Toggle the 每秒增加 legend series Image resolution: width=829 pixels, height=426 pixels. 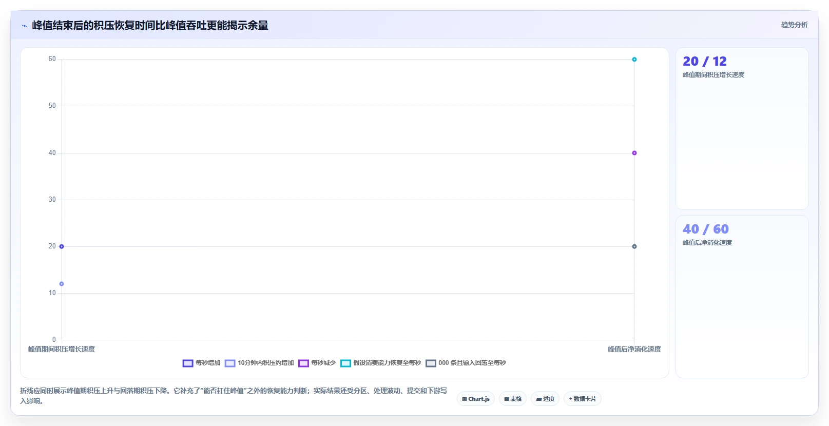201,363
